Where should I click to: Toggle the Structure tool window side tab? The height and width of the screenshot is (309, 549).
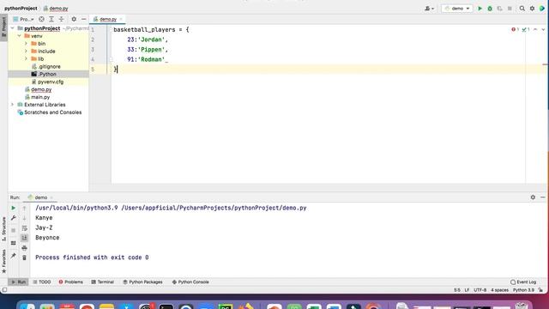pyautogui.click(x=3, y=229)
